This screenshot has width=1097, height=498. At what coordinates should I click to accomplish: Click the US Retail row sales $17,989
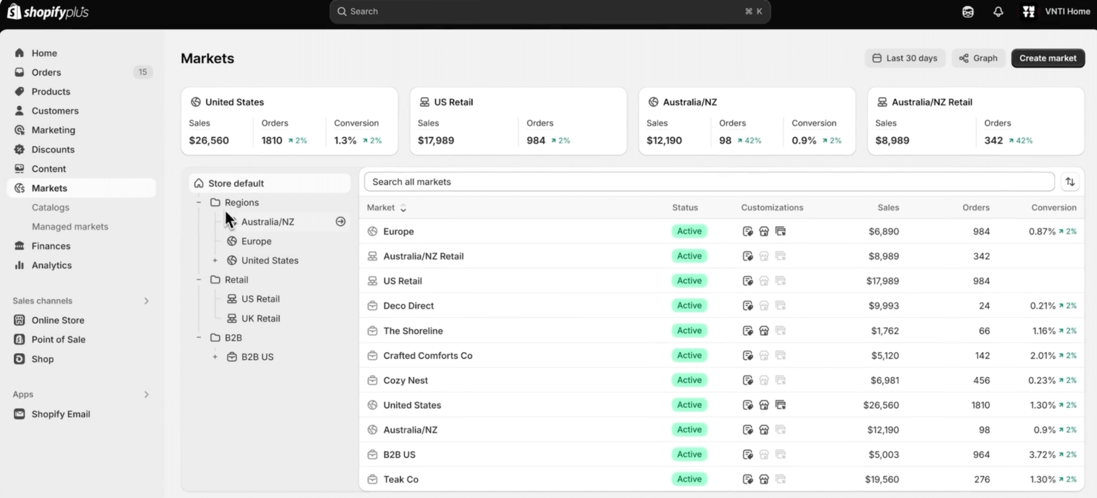(x=883, y=281)
